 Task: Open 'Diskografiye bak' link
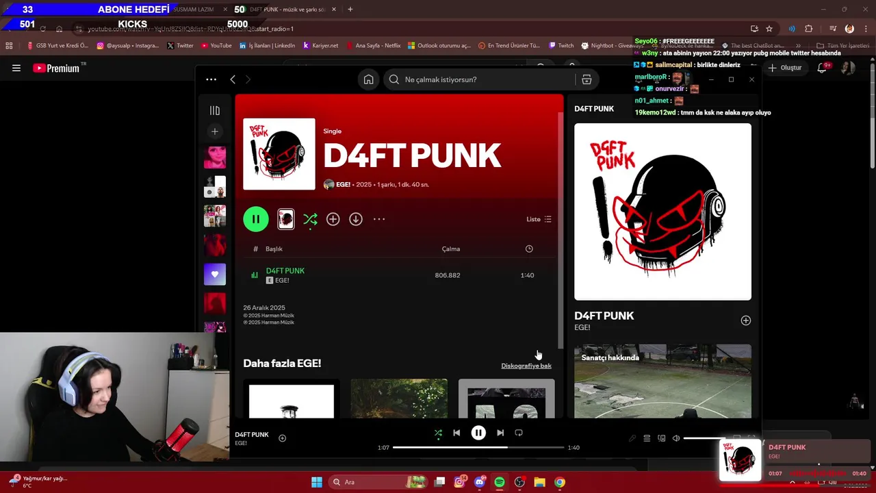[526, 366]
